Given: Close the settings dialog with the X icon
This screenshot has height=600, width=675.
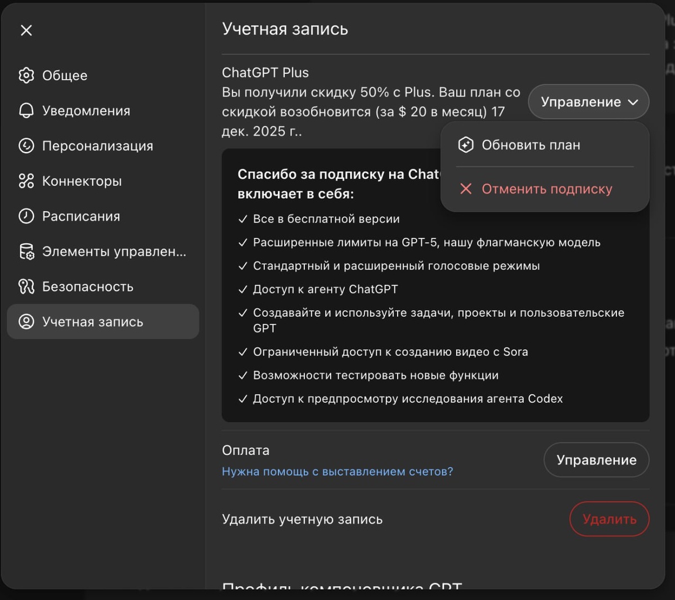Looking at the screenshot, I should click(26, 30).
